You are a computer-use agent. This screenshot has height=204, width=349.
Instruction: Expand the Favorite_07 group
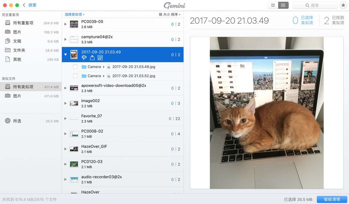[65, 118]
